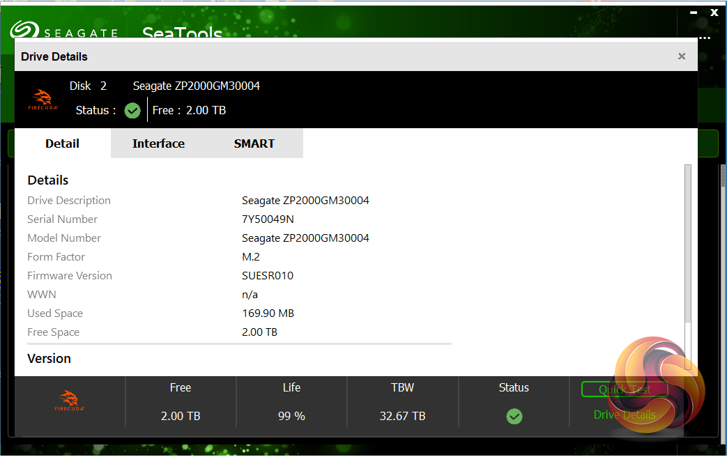Click the Used Space value 169.90 MB
The width and height of the screenshot is (727, 457).
268,313
